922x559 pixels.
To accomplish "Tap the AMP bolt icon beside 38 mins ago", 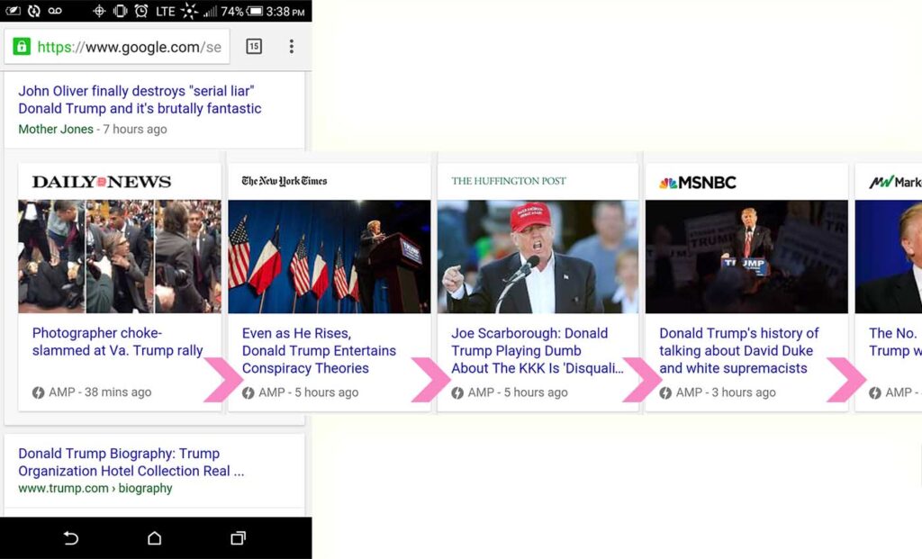I will 38,392.
